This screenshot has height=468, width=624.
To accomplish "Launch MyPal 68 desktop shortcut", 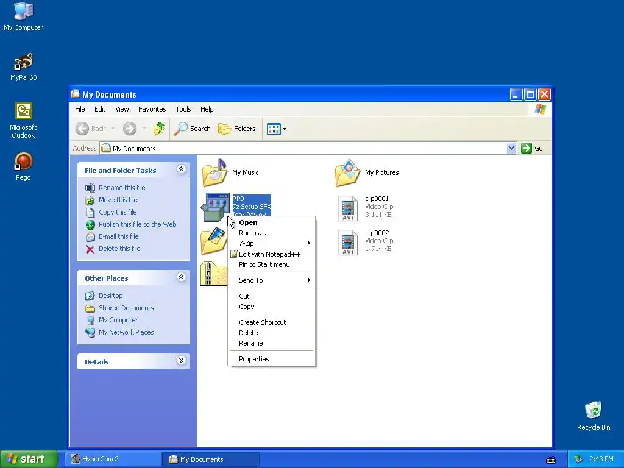I will click(x=23, y=66).
